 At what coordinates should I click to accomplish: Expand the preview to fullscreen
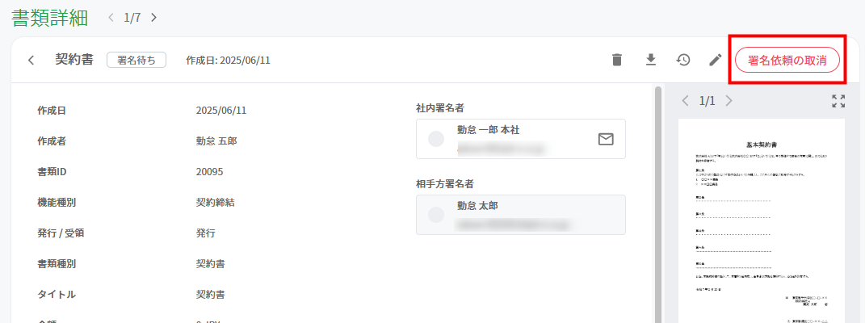coord(838,101)
